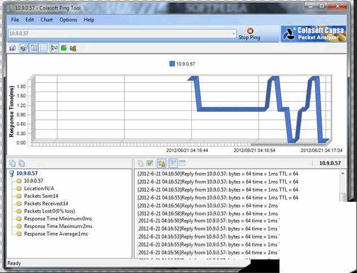Select the Packets Sent:14 row

coord(41,196)
